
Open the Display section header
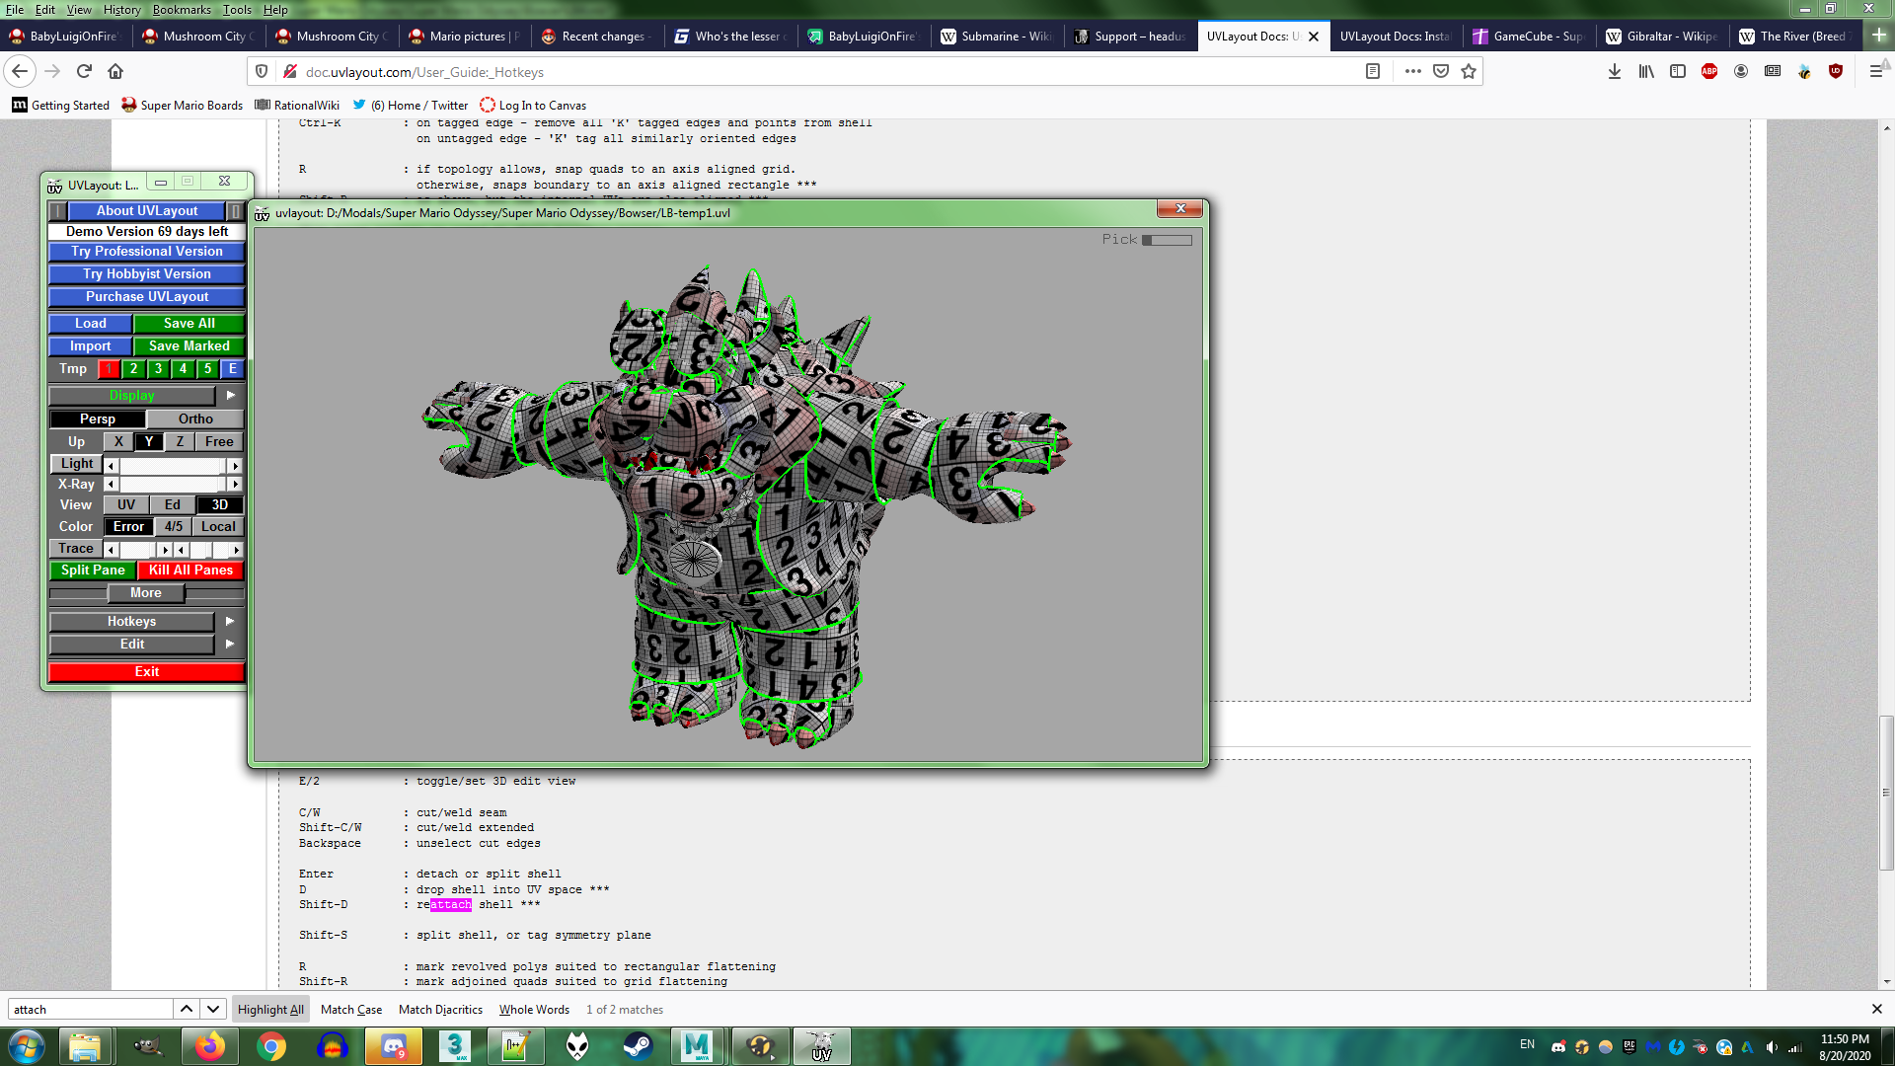pyautogui.click(x=132, y=396)
